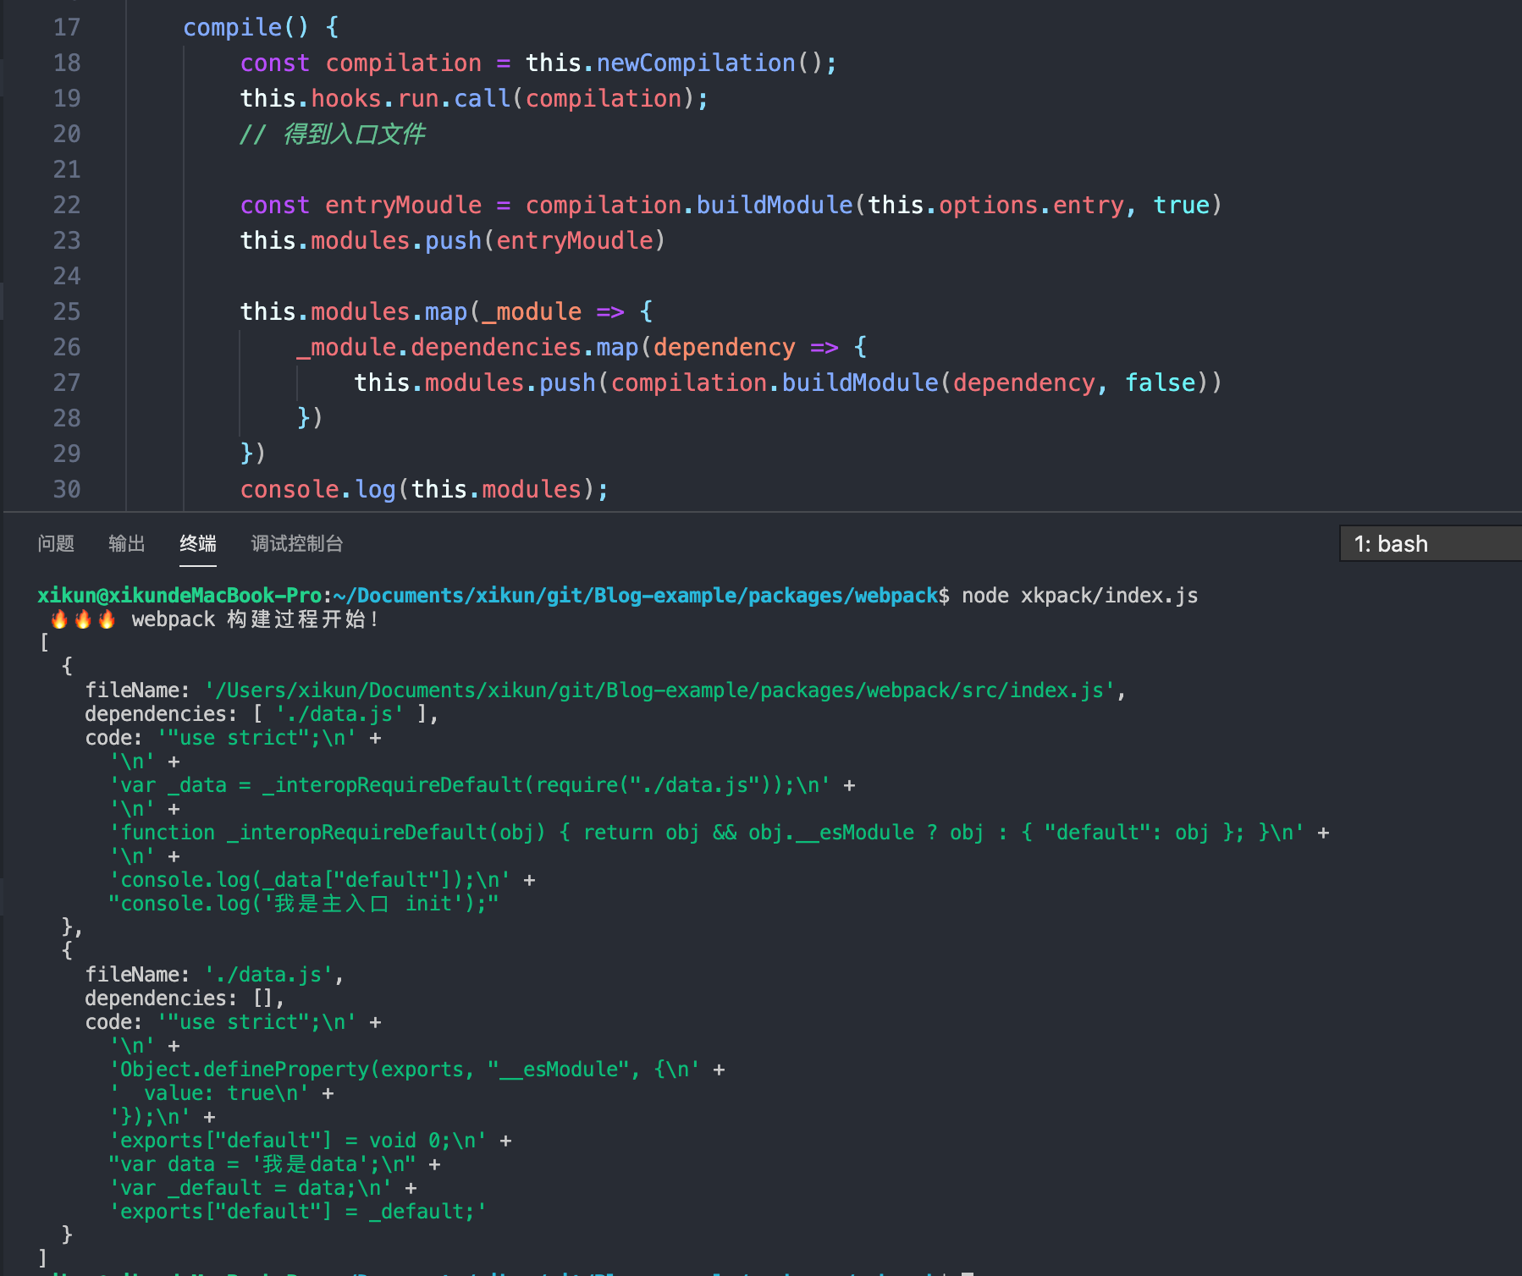Viewport: 1522px width, 1276px height.
Task: Click 'true' argument on line 22
Action: pyautogui.click(x=1181, y=205)
